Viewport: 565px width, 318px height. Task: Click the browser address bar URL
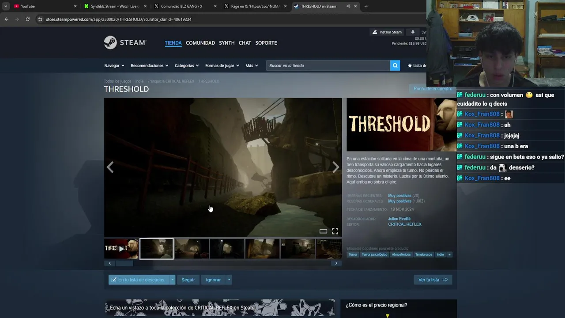pyautogui.click(x=119, y=19)
